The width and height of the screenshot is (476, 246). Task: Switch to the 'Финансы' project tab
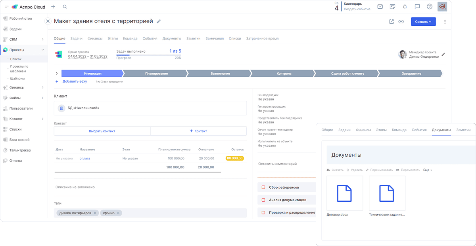pyautogui.click(x=95, y=39)
